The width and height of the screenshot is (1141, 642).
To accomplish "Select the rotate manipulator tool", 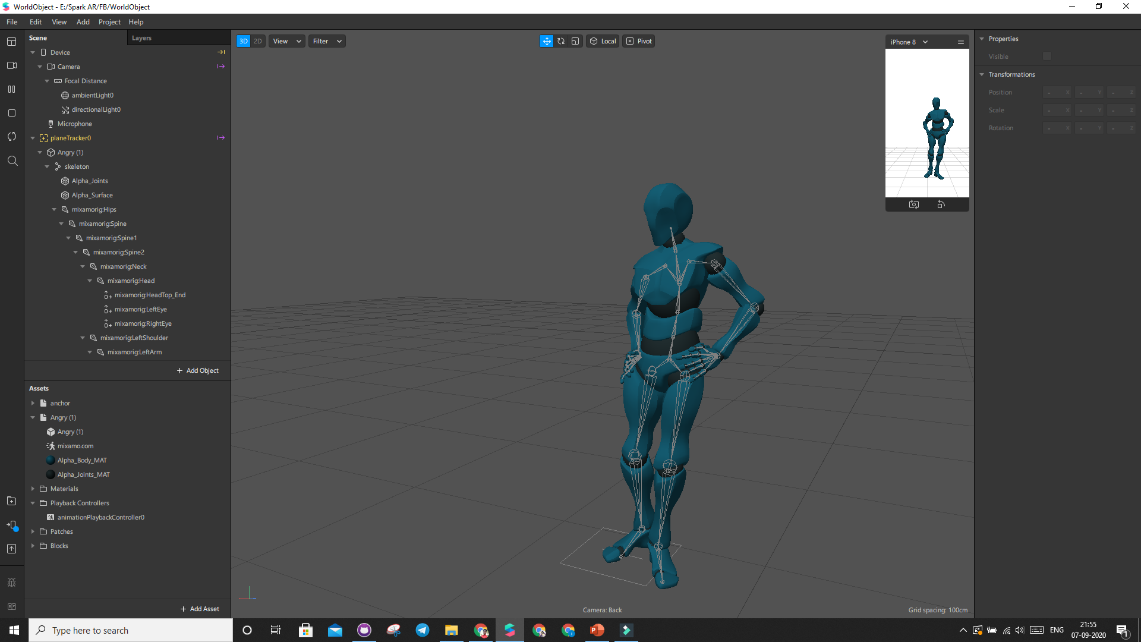I will (561, 41).
